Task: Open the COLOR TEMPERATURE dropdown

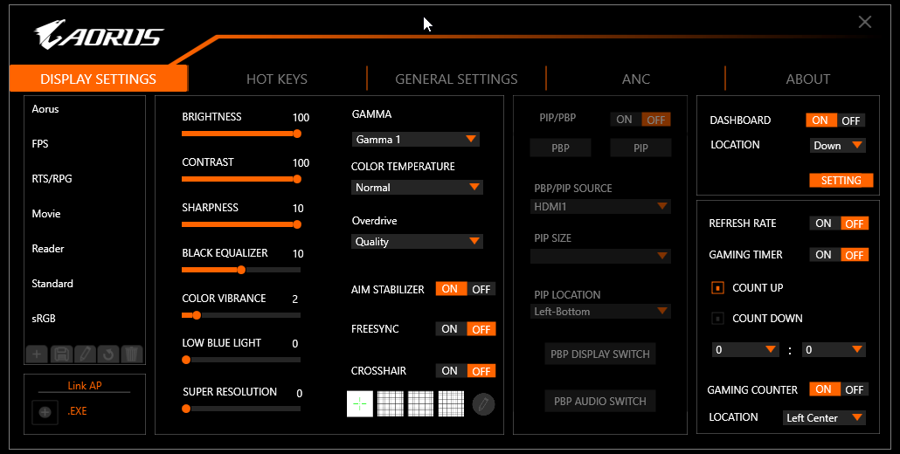Action: click(x=417, y=188)
